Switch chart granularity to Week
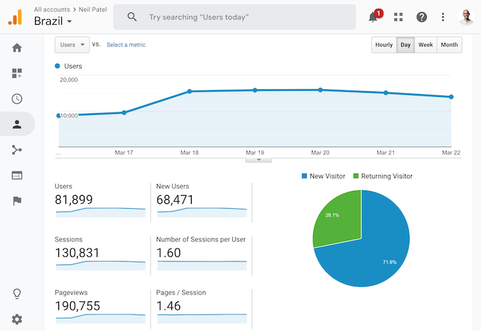Image resolution: width=481 pixels, height=331 pixels. 425,45
